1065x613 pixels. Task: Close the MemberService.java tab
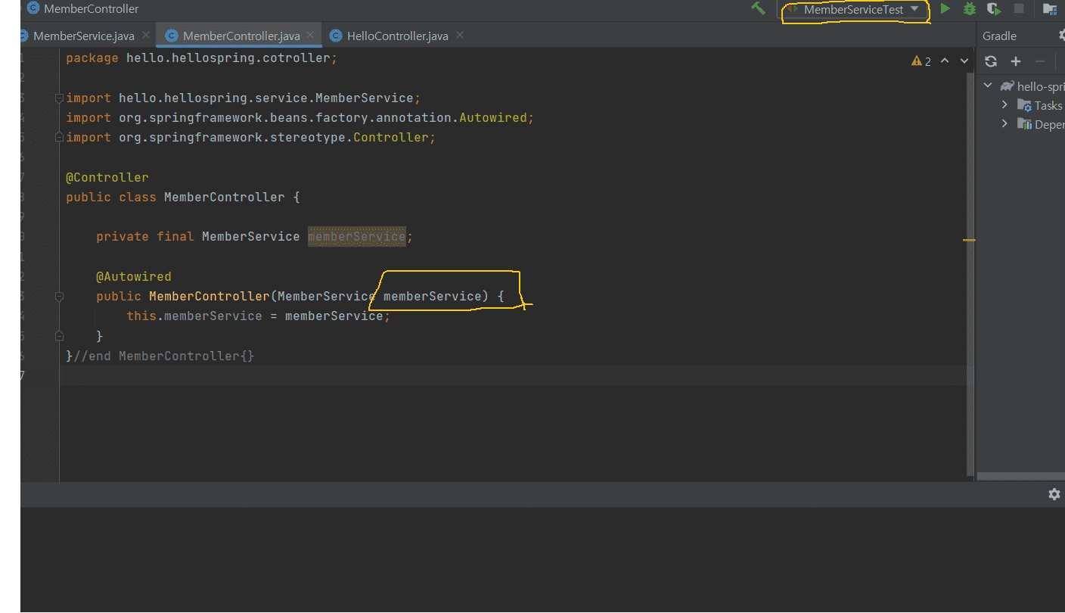point(146,35)
